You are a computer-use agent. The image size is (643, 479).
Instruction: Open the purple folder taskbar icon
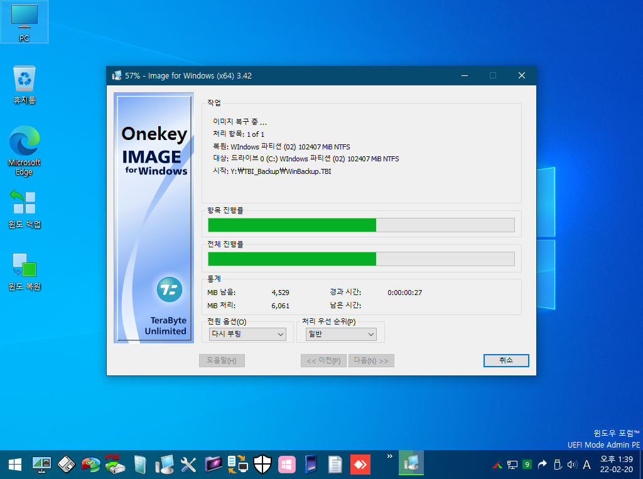213,465
